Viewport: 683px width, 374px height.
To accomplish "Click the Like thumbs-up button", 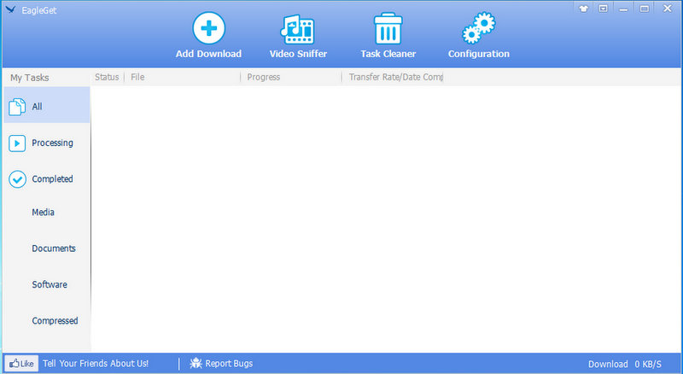I will tap(21, 363).
